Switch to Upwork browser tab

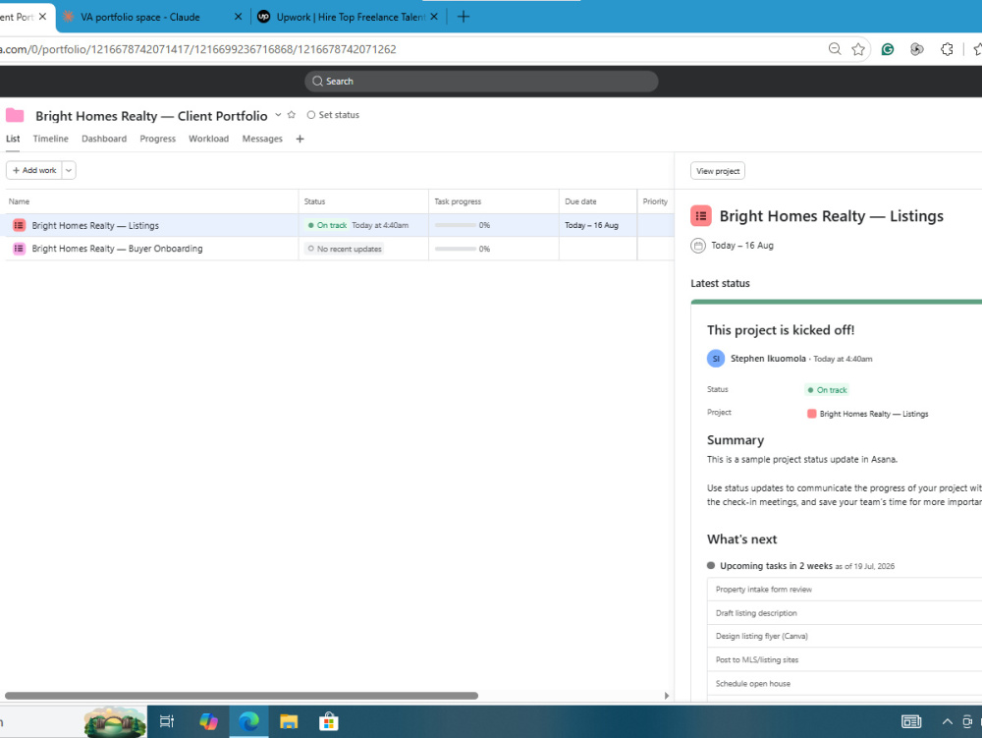351,17
